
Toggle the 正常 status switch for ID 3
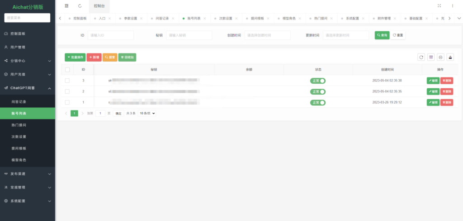tap(318, 81)
